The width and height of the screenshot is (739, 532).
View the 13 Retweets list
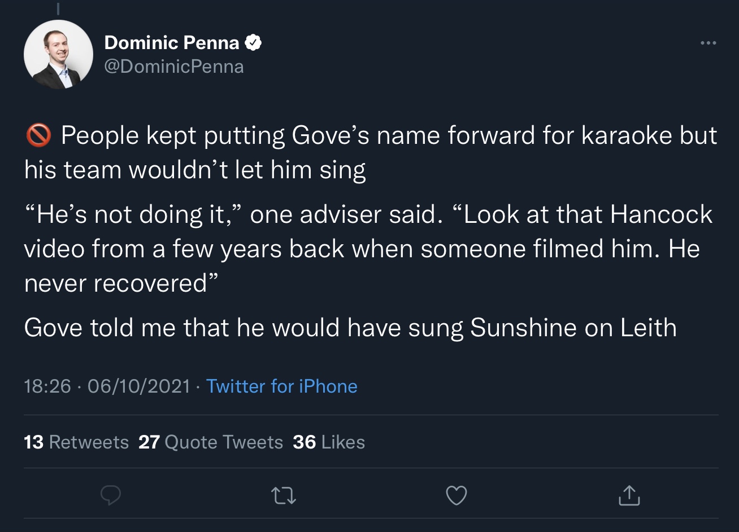click(76, 442)
